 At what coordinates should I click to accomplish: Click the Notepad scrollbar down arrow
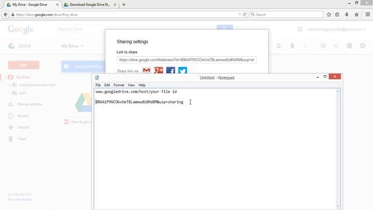tap(338, 206)
